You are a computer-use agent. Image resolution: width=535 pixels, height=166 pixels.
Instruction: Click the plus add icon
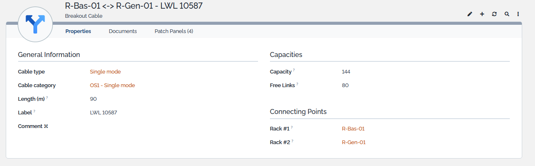coord(482,14)
